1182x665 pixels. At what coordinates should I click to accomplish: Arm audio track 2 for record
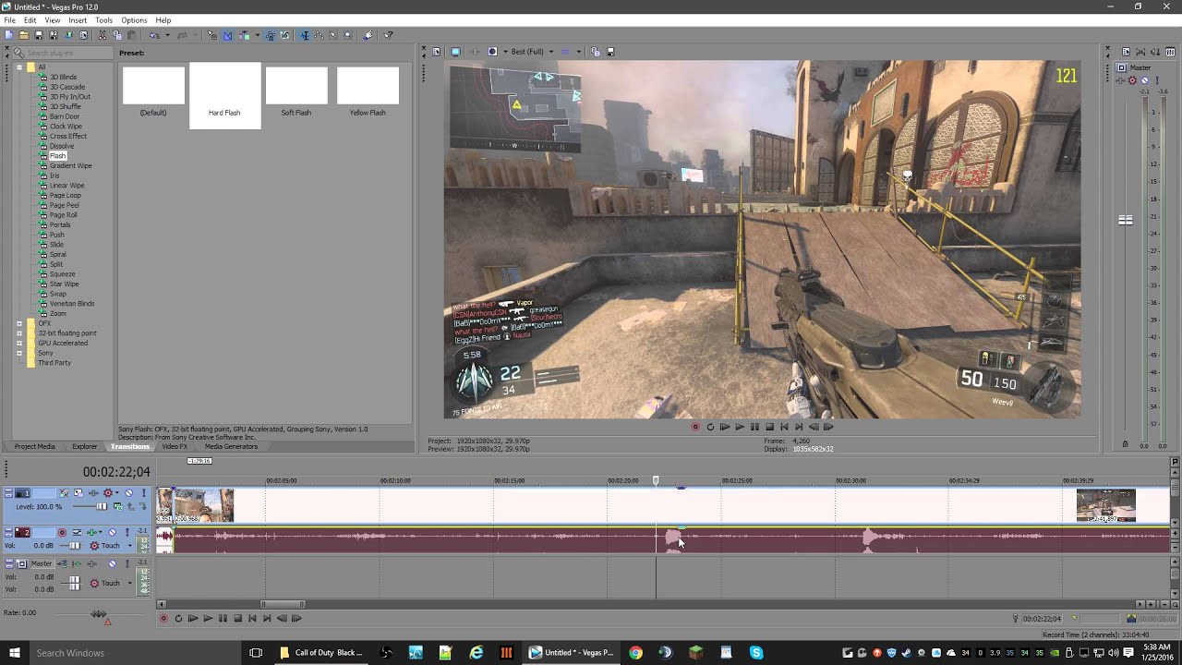pos(62,532)
